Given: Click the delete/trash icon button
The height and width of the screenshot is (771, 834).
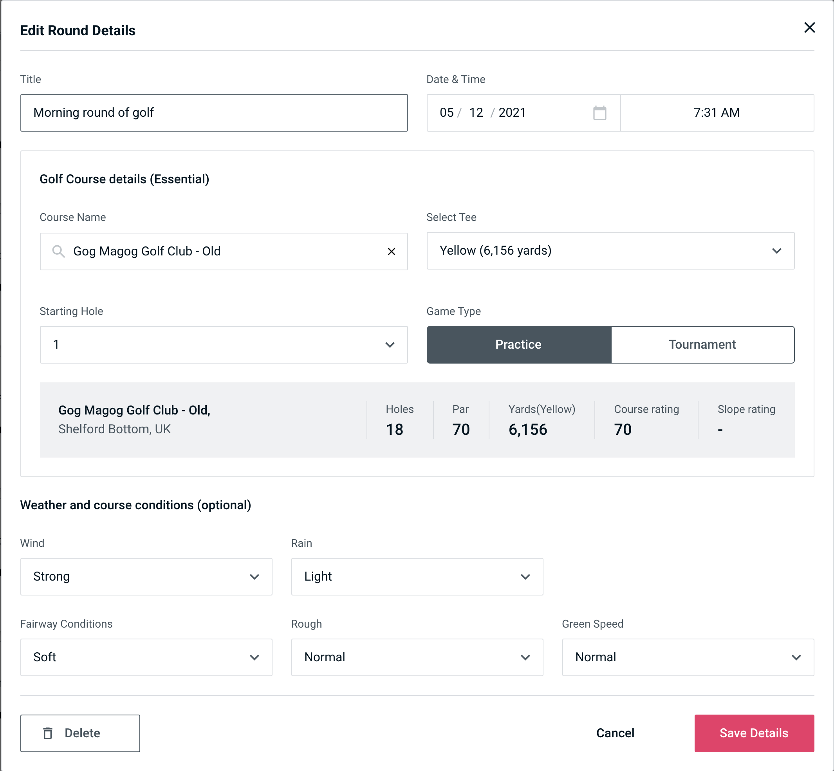Looking at the screenshot, I should coord(49,733).
